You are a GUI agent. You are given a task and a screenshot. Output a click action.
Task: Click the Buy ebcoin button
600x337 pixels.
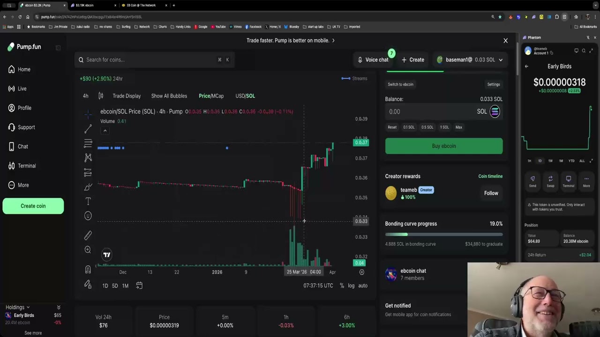tap(444, 146)
